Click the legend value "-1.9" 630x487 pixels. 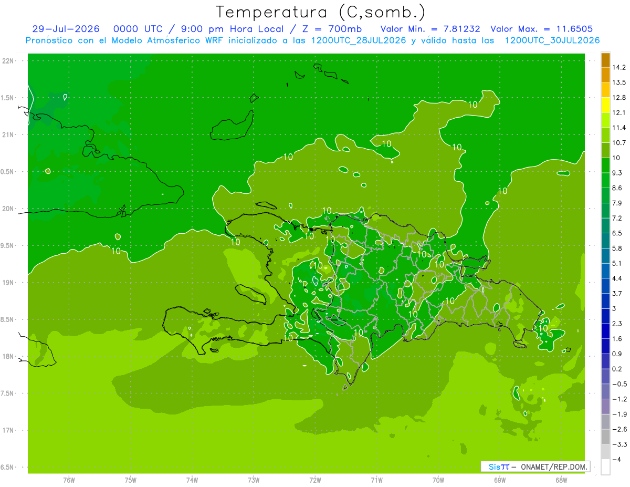(x=619, y=415)
